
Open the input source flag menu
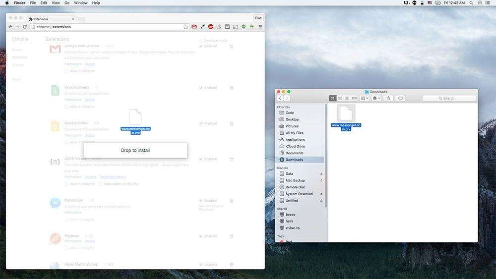(430, 3)
